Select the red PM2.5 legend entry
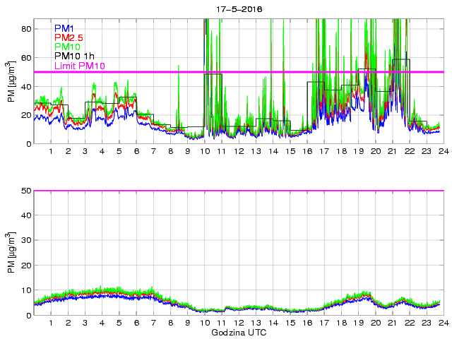The image size is (452, 339). click(x=70, y=37)
